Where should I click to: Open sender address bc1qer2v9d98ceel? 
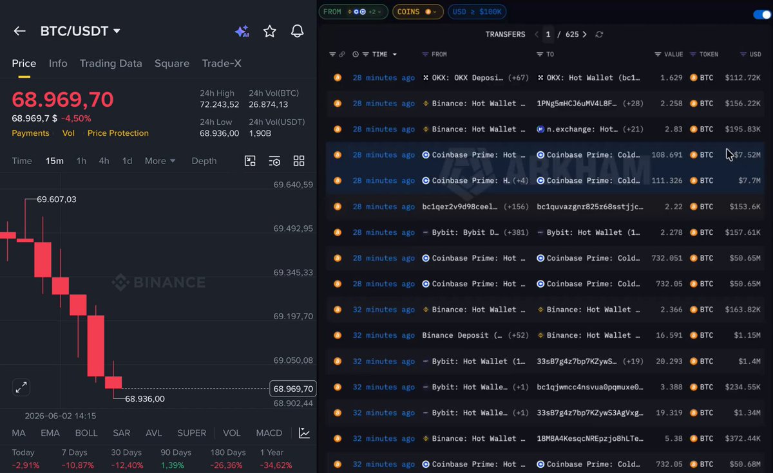[x=460, y=207]
